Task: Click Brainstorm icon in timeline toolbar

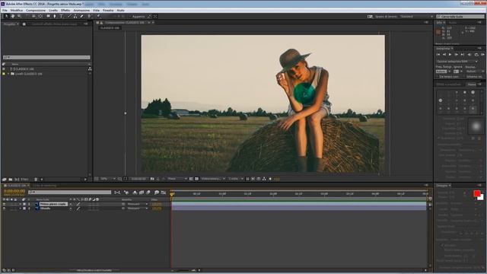Action: pyautogui.click(x=156, y=193)
